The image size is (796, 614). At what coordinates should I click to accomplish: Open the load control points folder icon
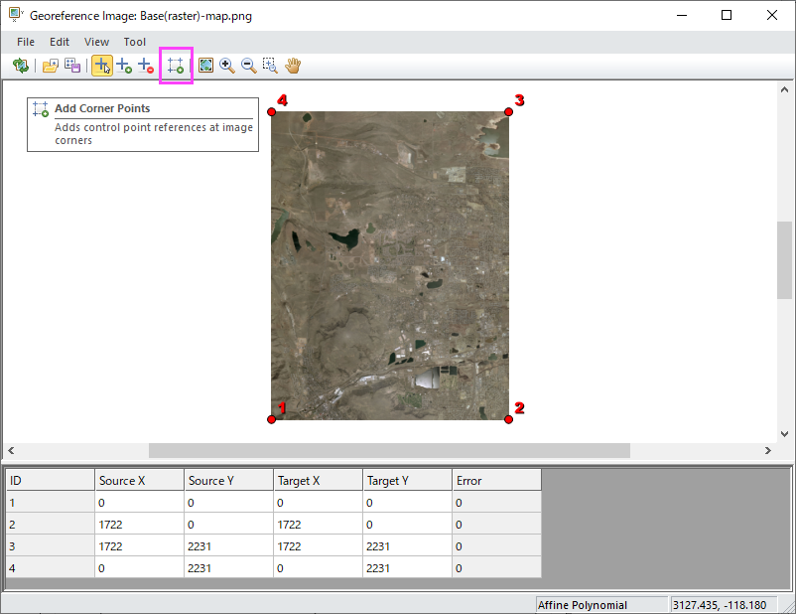coord(51,66)
